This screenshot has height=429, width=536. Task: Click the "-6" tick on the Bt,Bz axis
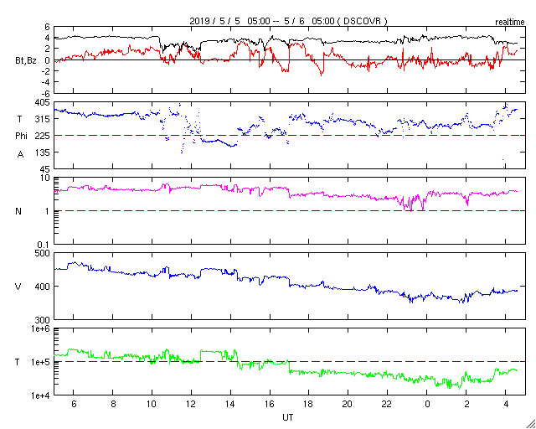coord(45,93)
